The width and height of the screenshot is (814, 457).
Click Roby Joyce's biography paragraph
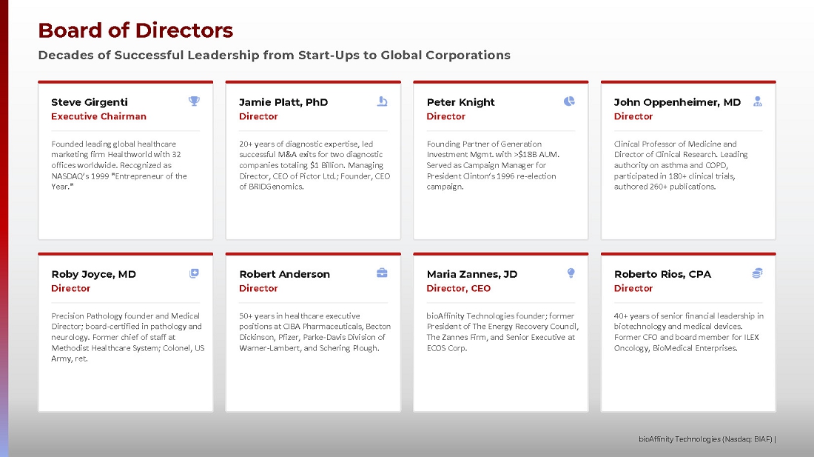tap(126, 337)
